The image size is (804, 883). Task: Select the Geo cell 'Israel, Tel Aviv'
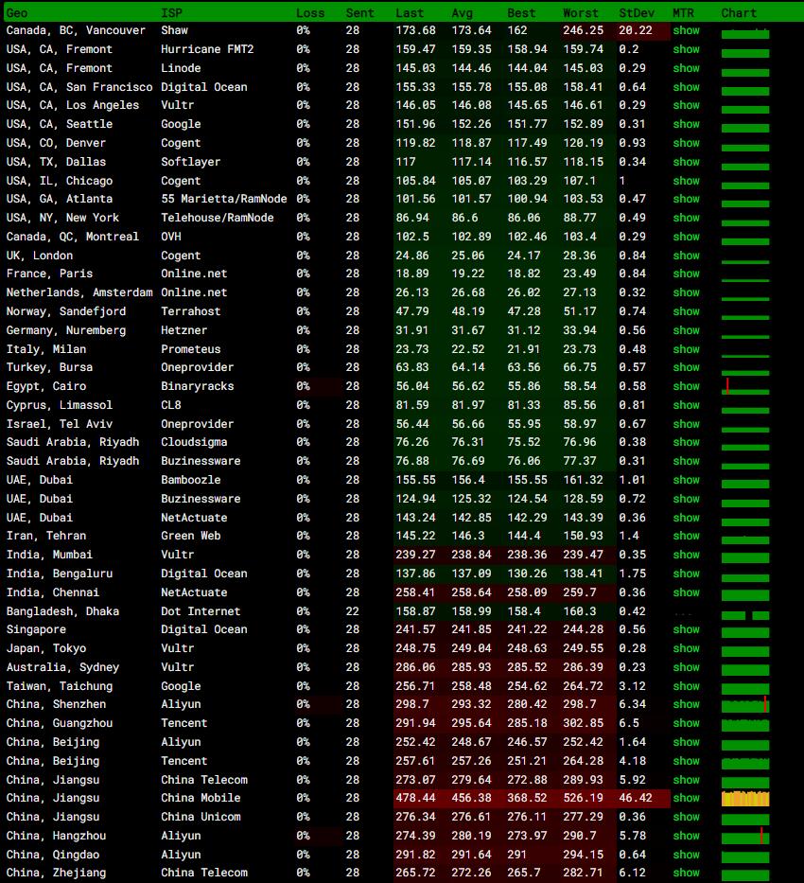pos(60,424)
